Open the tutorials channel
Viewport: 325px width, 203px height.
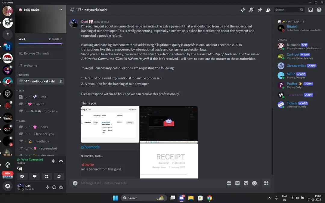(x=40, y=111)
